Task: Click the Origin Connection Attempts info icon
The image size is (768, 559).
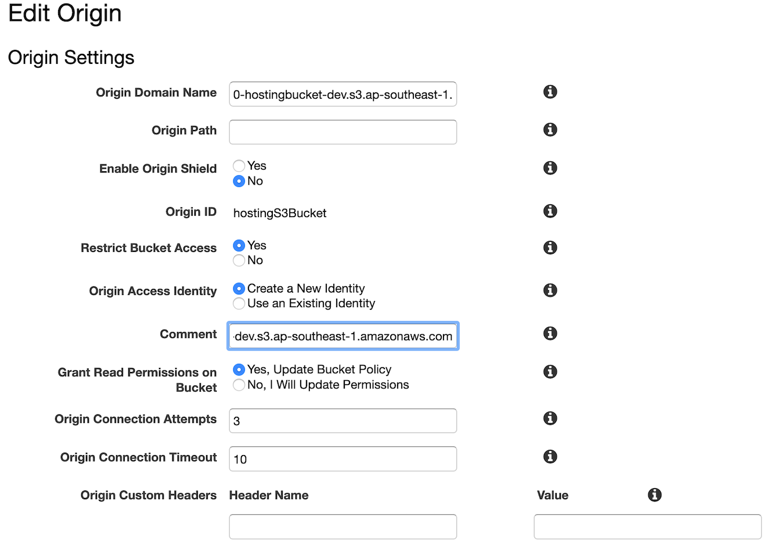Action: click(x=550, y=418)
